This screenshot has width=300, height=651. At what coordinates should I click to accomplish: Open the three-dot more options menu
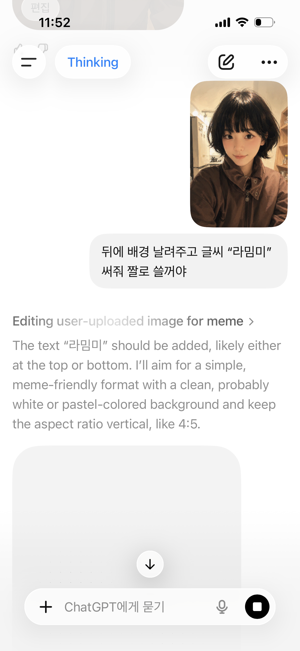pyautogui.click(x=269, y=62)
